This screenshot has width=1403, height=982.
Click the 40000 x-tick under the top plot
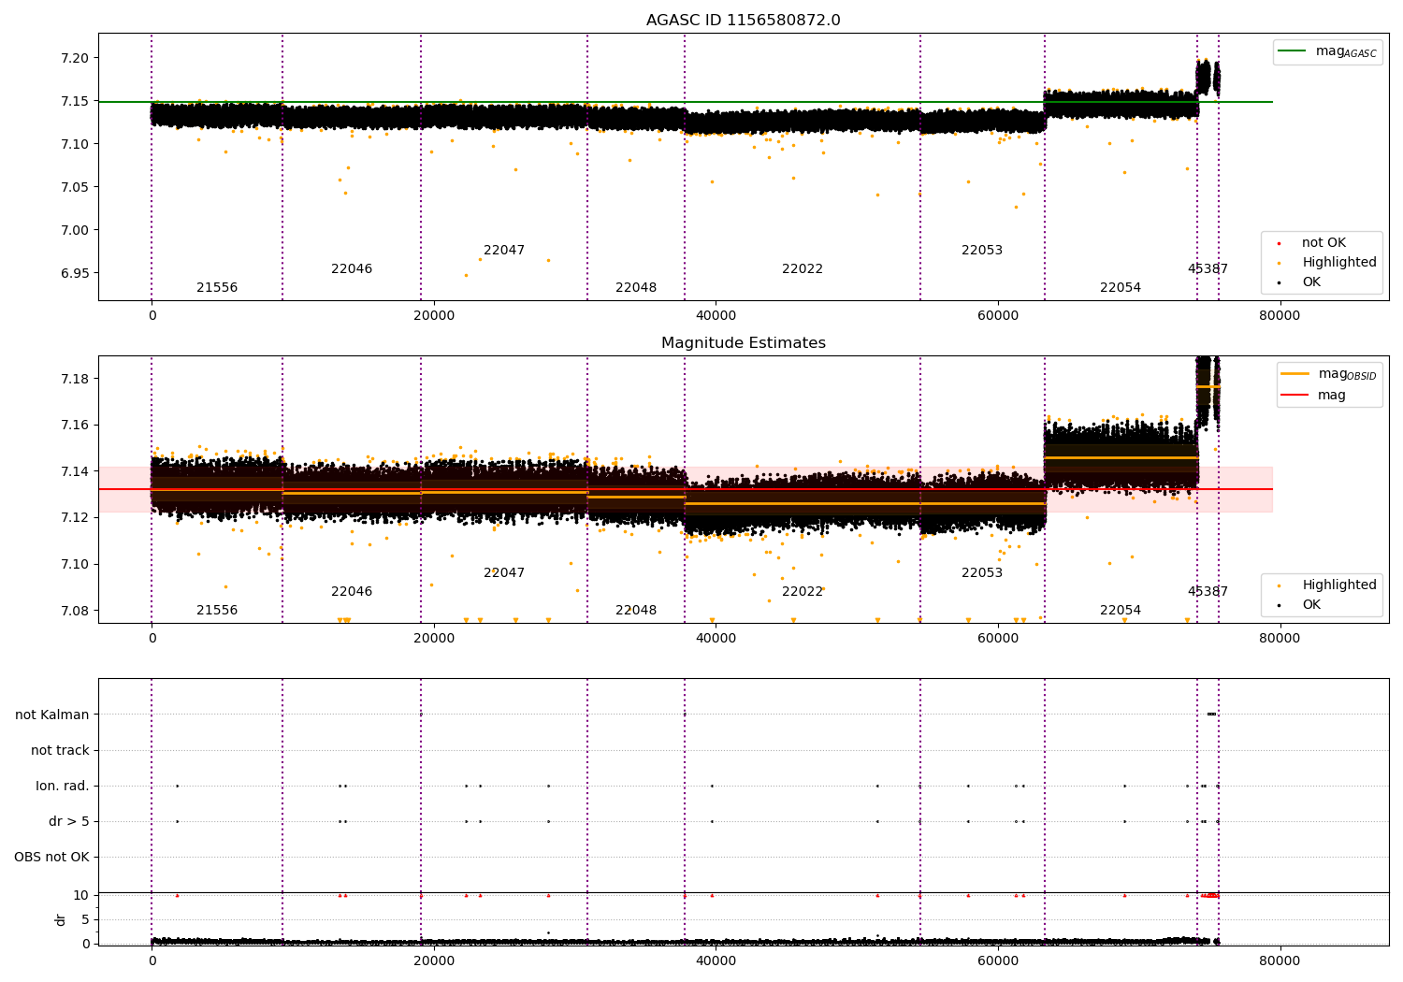716,316
